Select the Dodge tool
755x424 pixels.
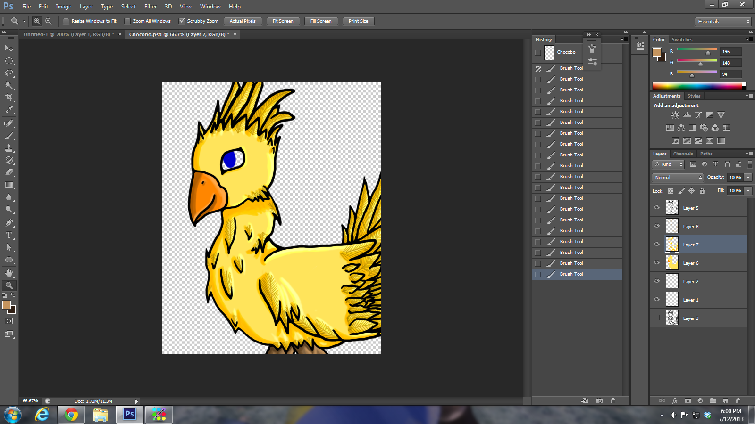[x=9, y=209]
